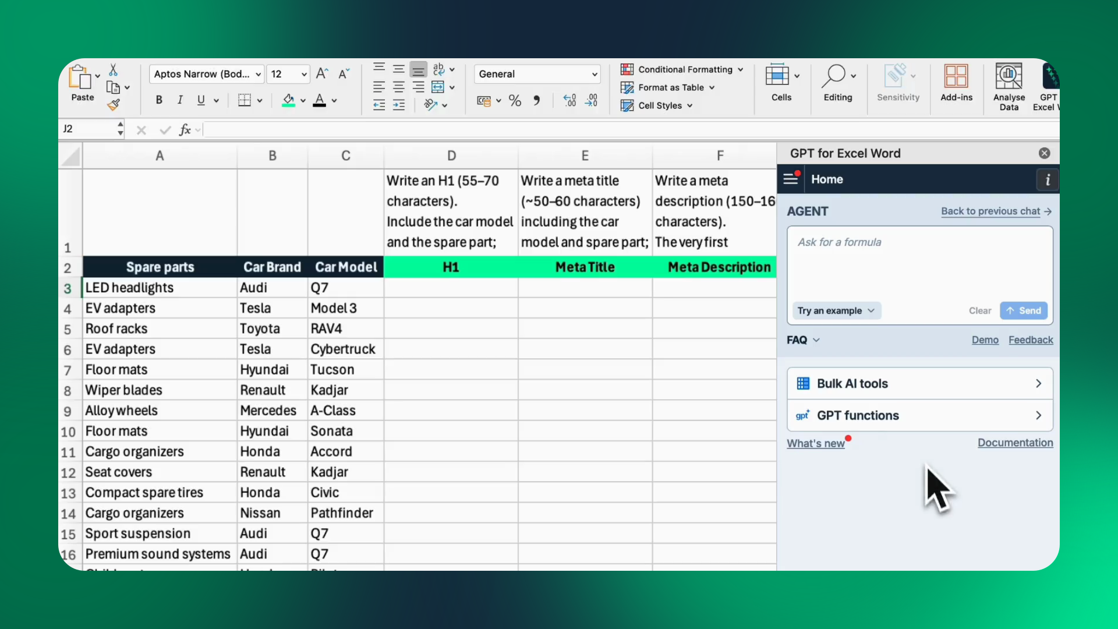Screen dimensions: 1118x629
Task: Open the hamburger menu in GPT panel
Action: tap(791, 179)
